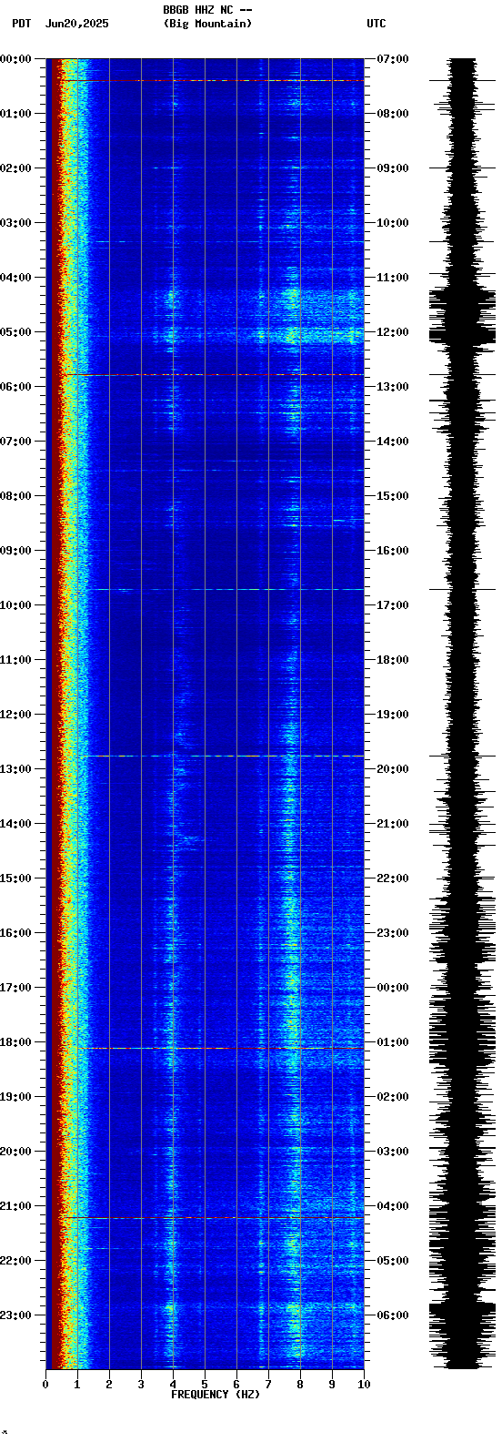This screenshot has width=502, height=1442.
Task: Click the PDT '14:00' time label
Action: (15, 824)
